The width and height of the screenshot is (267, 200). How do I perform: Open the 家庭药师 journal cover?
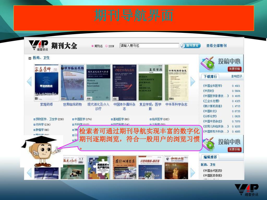tap(46, 83)
